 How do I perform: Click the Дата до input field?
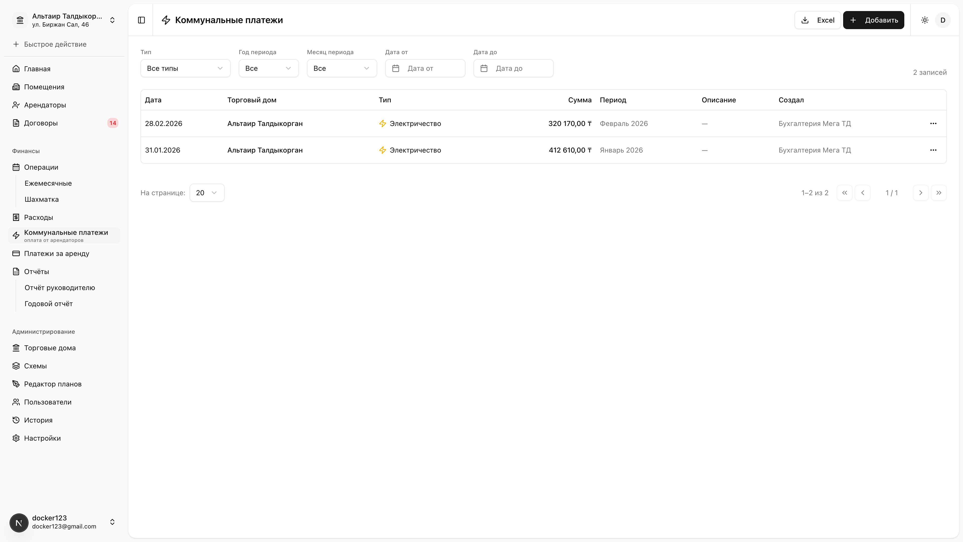pyautogui.click(x=513, y=69)
